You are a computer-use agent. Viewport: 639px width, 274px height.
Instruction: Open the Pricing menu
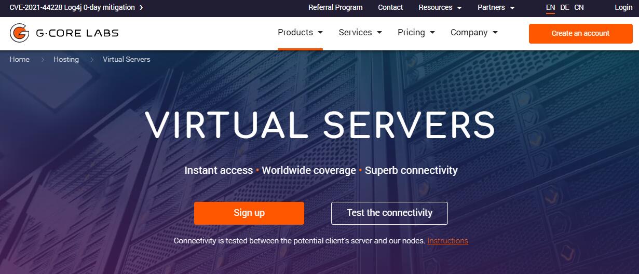pyautogui.click(x=416, y=32)
